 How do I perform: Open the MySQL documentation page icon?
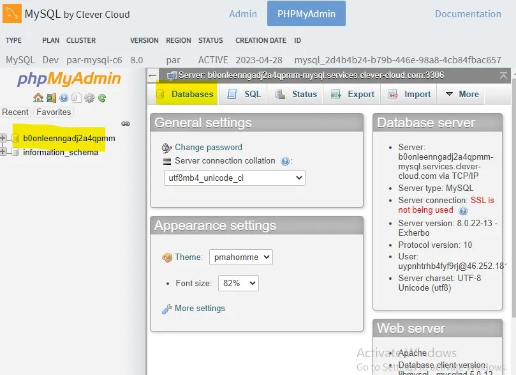[x=77, y=98]
